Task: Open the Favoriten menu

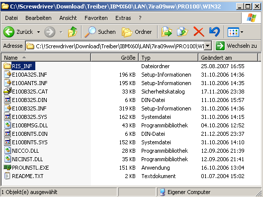Action: click(x=96, y=18)
